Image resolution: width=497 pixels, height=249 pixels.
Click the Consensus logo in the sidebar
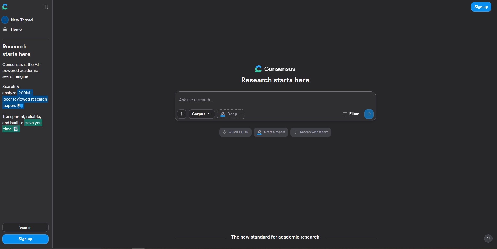[5, 7]
